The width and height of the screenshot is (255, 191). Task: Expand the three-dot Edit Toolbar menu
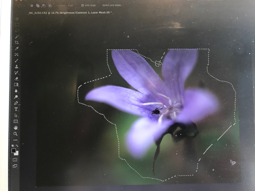coord(15,140)
